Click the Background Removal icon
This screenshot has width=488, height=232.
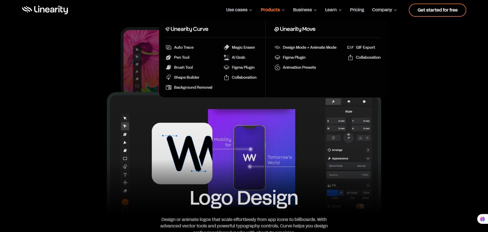tap(168, 87)
